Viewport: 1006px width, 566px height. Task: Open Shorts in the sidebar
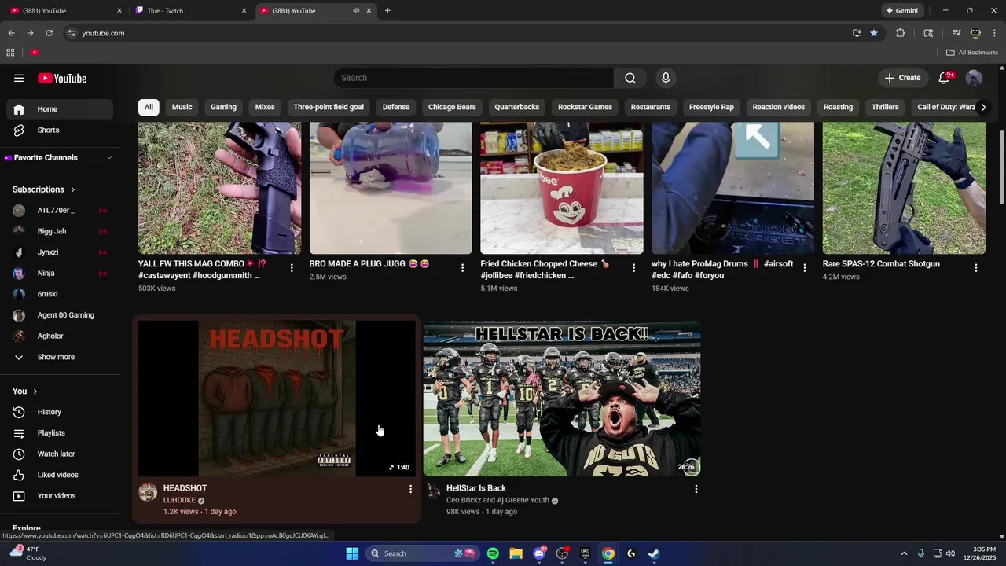[x=60, y=130]
